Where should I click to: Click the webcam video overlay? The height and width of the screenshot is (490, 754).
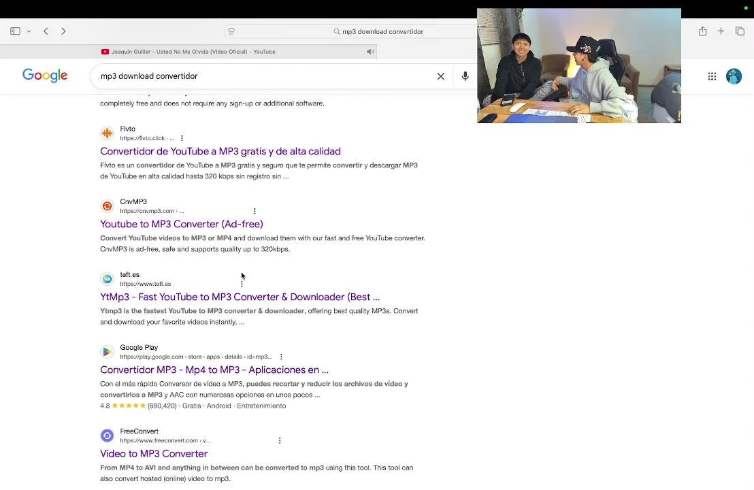click(x=579, y=65)
